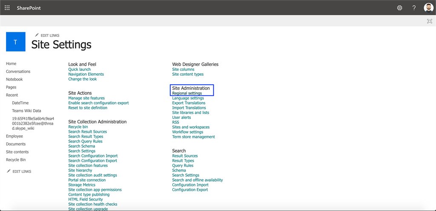Open Home in left navigation
Viewport: 436px width, 211px height.
click(x=11, y=63)
